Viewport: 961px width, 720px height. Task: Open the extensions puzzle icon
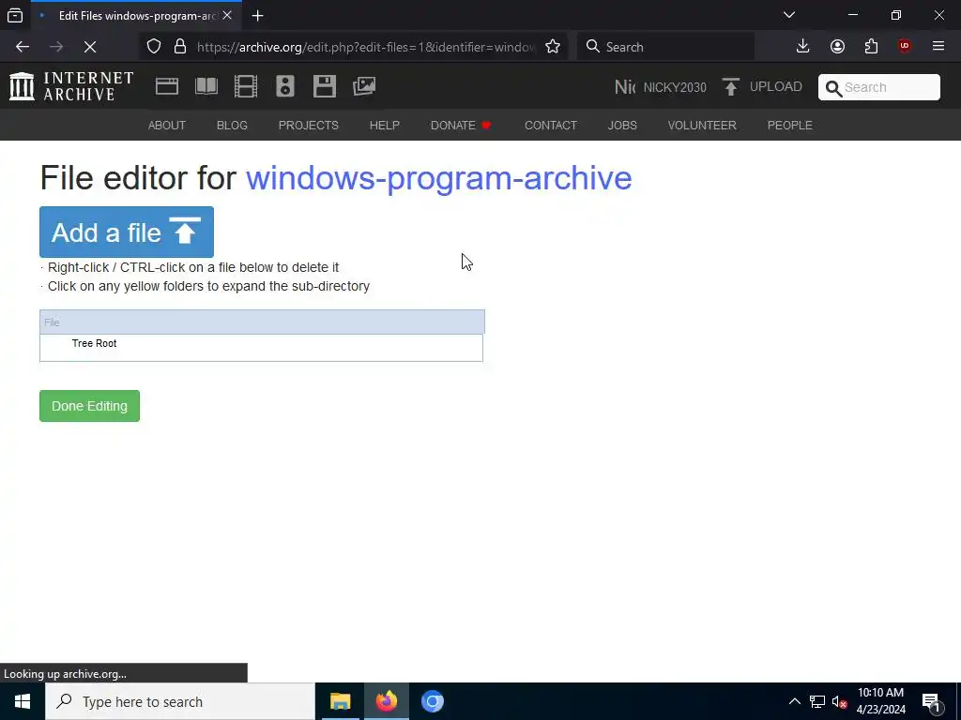pyautogui.click(x=872, y=47)
